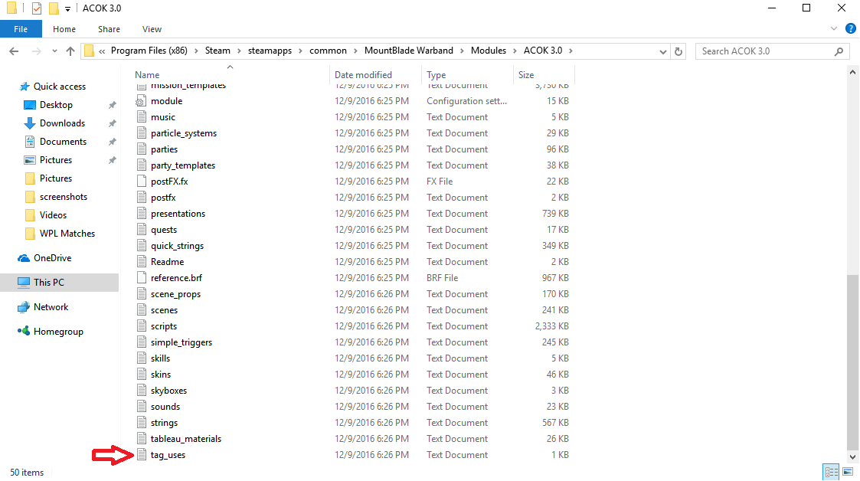Viewport: 860px width, 481px height.
Task: Click the Search ACOK 3.0 field
Action: click(x=772, y=51)
